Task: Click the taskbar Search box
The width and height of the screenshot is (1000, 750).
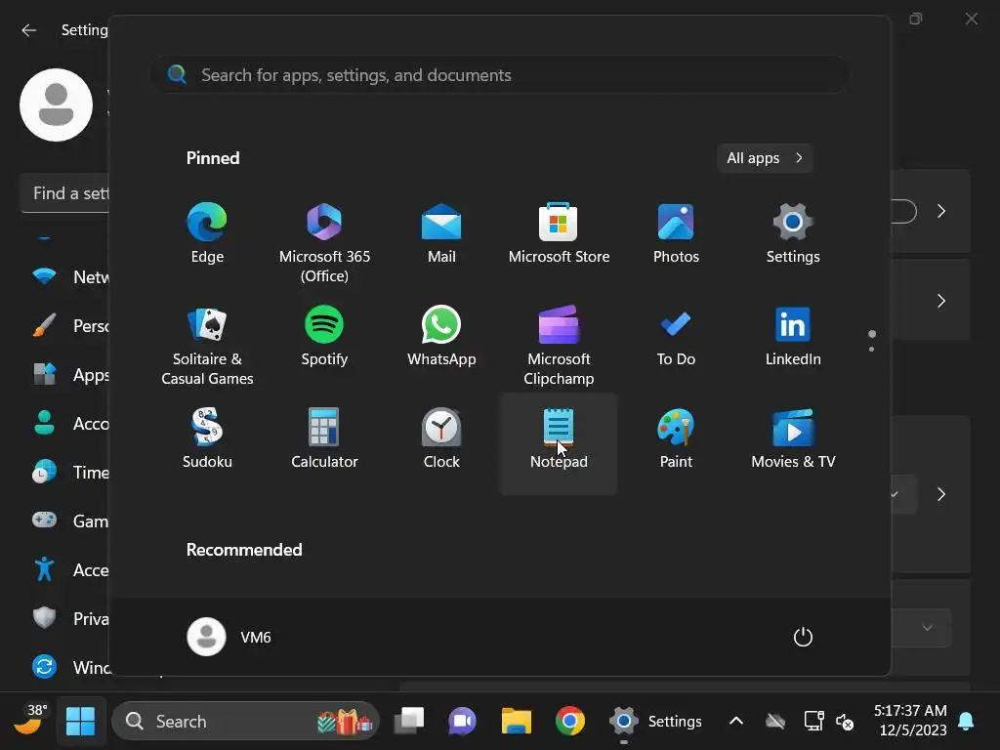Action: (245, 722)
